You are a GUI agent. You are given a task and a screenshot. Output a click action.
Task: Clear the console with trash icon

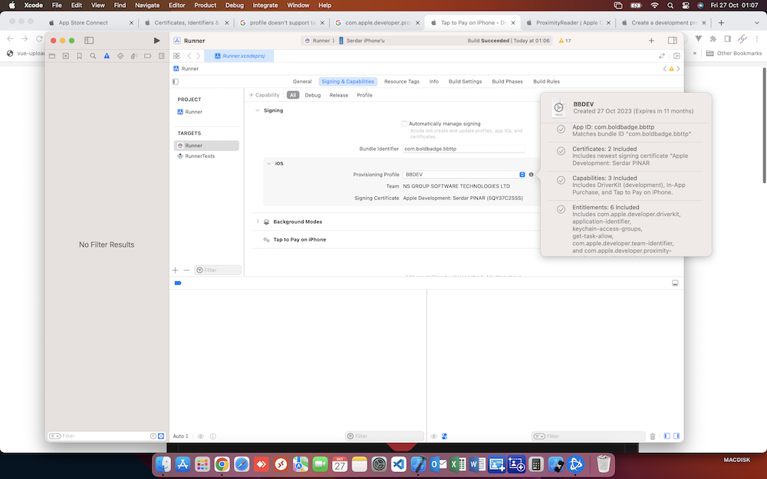click(x=653, y=436)
